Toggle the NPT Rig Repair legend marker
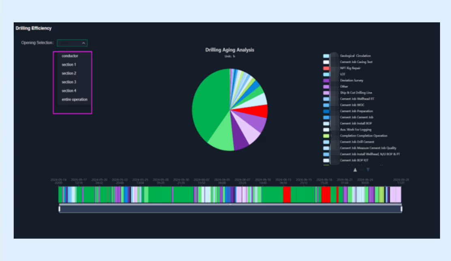Image resolution: width=451 pixels, height=261 pixels. 326,68
